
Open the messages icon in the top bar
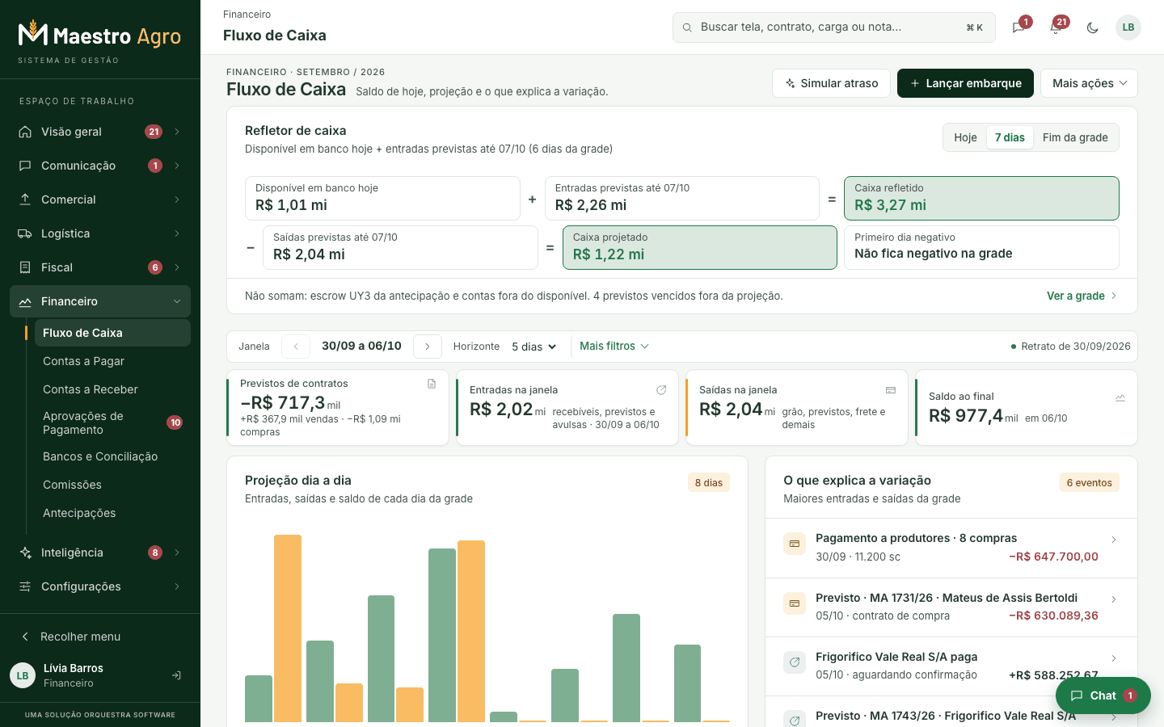coord(1018,27)
